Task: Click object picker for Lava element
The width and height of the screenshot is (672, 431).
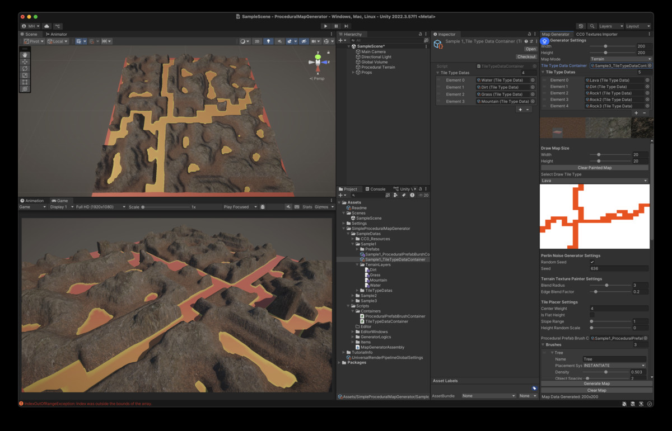Action: [647, 80]
